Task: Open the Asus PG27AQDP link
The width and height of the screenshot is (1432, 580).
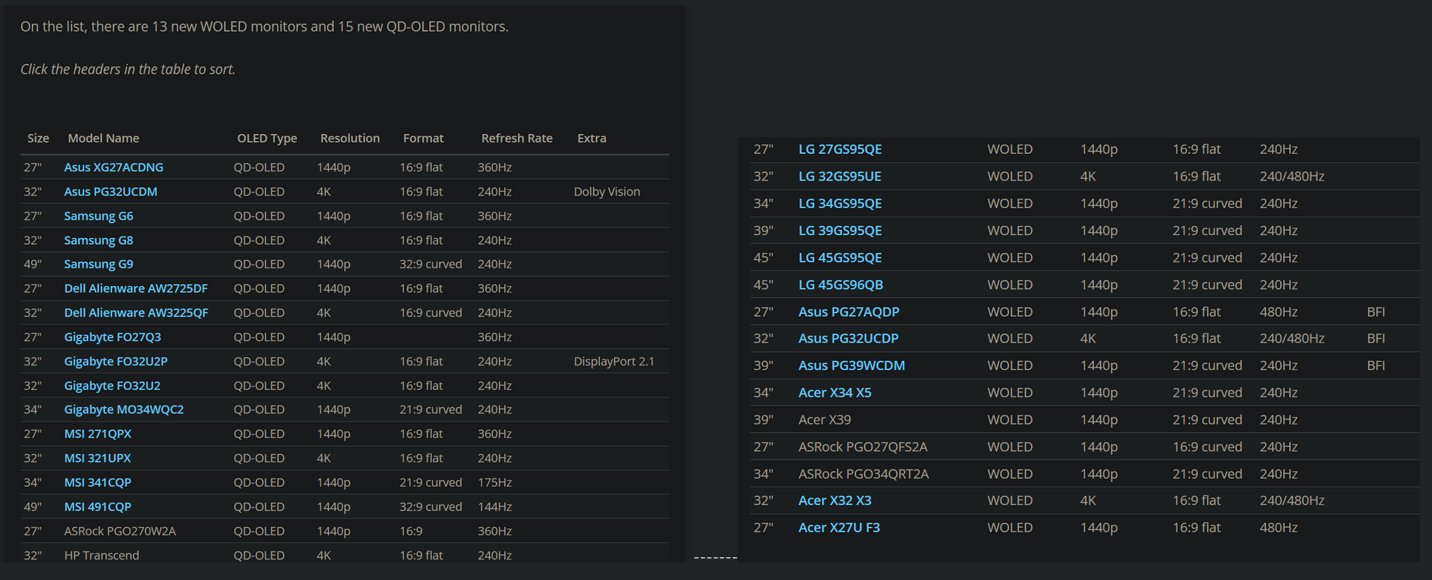Action: point(849,312)
